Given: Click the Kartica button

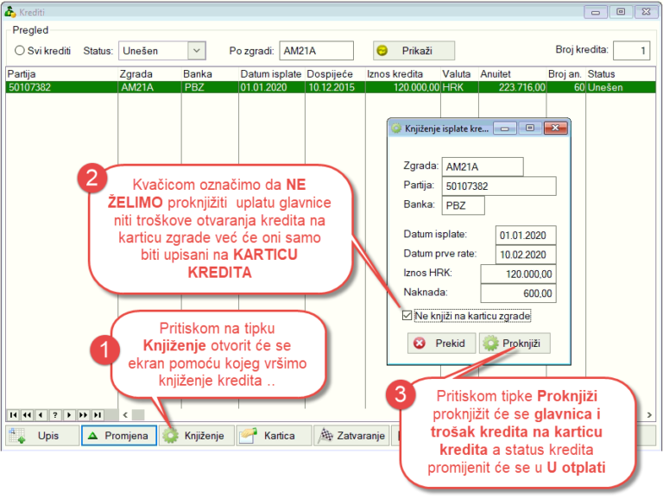Looking at the screenshot, I should click(274, 436).
